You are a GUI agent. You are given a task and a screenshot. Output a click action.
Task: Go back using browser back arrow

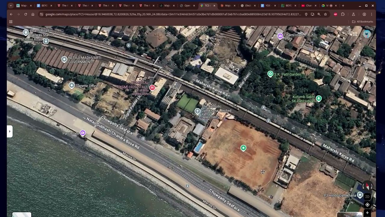[11, 14]
